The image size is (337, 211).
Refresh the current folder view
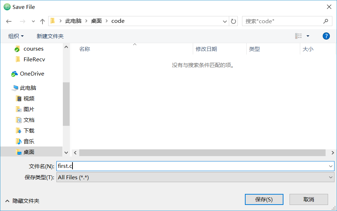coord(233,21)
